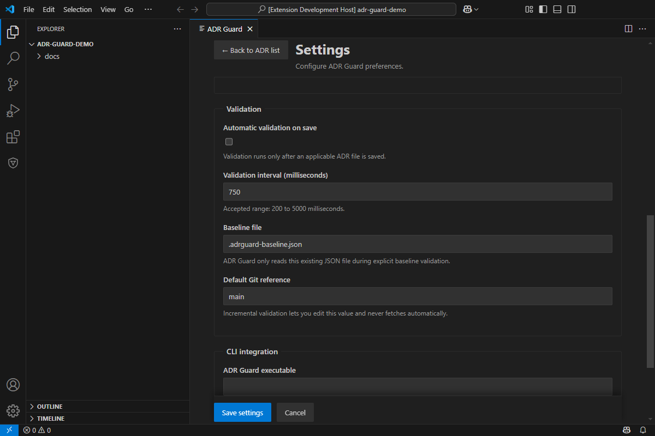Open the ADR Guard shield icon
Viewport: 655px width, 436px height.
click(13, 163)
